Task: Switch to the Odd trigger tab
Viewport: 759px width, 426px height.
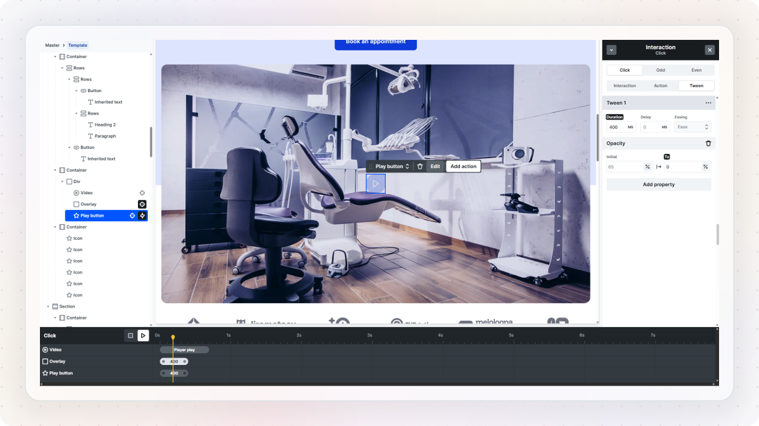Action: pyautogui.click(x=660, y=70)
